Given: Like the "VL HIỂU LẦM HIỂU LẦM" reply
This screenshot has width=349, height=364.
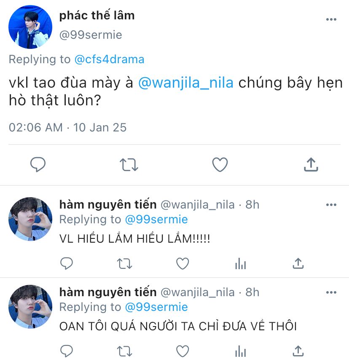Looking at the screenshot, I should click(183, 263).
